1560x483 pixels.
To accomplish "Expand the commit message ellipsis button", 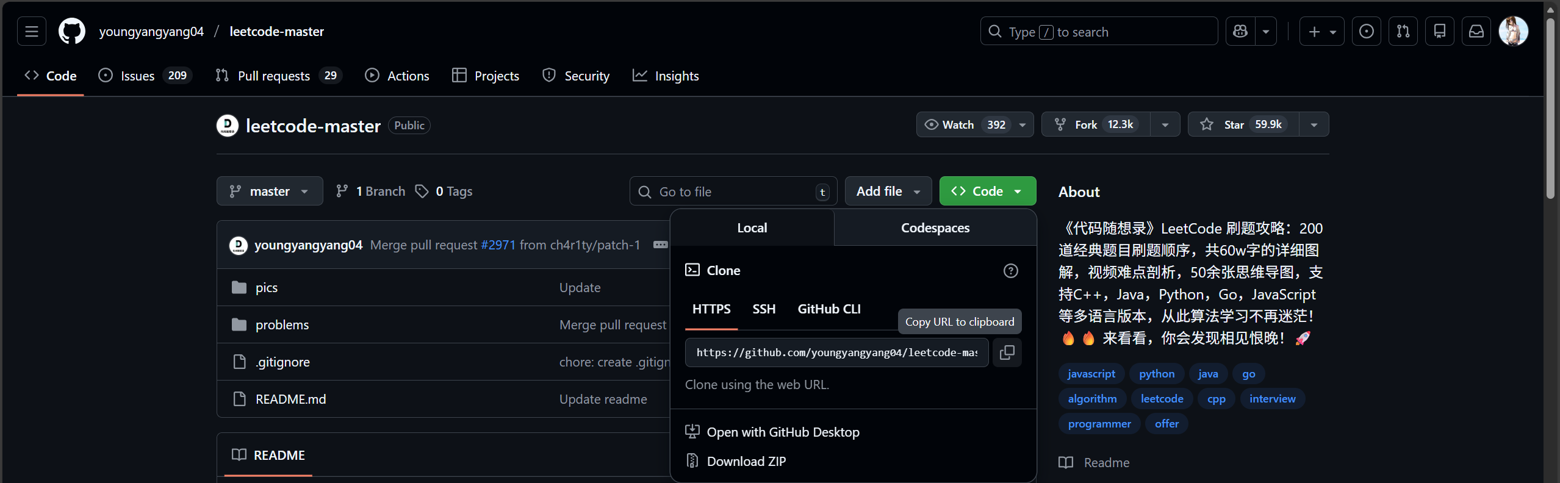I will pyautogui.click(x=660, y=245).
